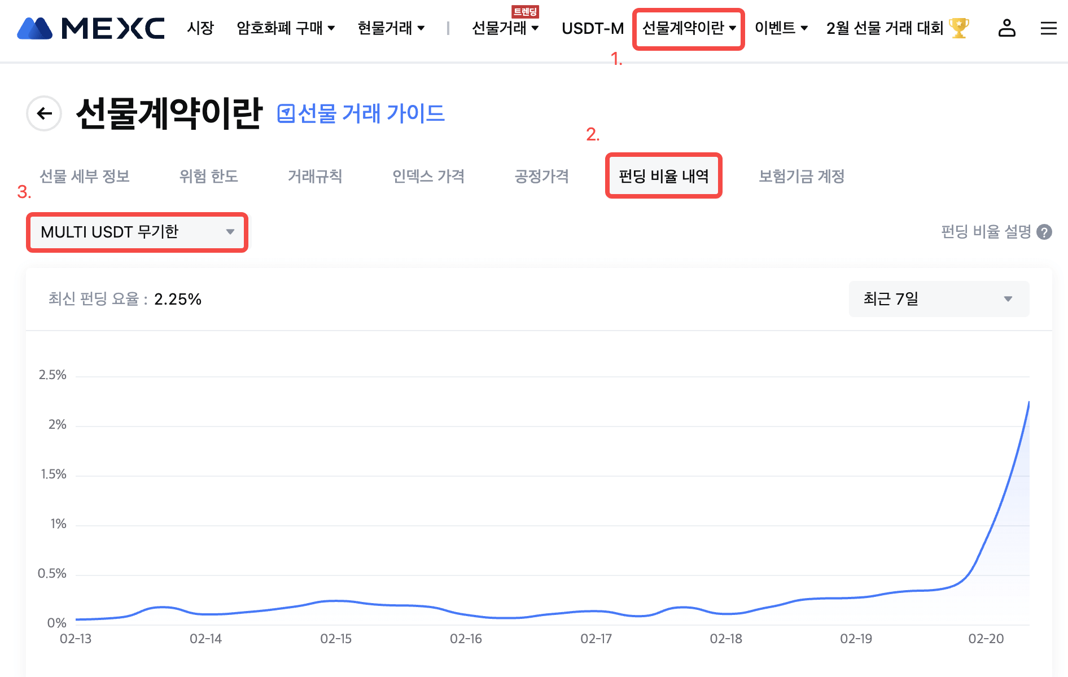This screenshot has height=677, width=1068.
Task: Switch to the 펀딩 비율 내역 tab
Action: [x=663, y=176]
